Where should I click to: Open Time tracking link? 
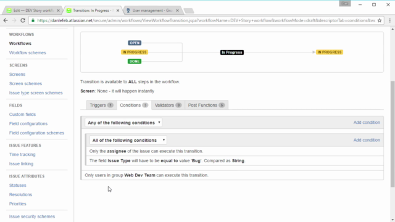pos(22,155)
